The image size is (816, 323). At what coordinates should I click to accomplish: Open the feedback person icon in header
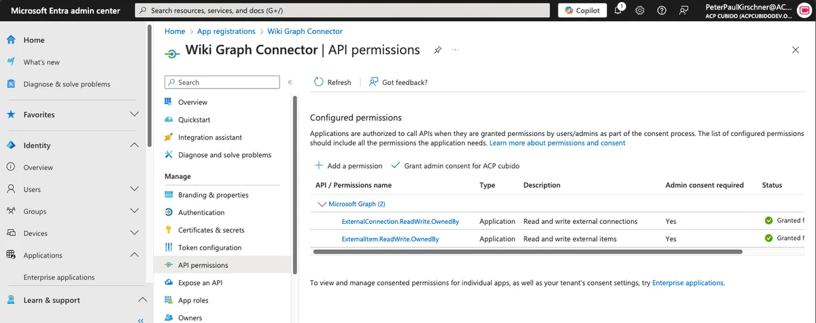point(684,10)
